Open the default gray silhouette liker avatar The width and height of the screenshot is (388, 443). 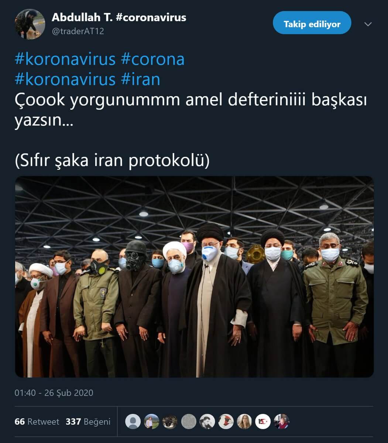[x=133, y=422]
